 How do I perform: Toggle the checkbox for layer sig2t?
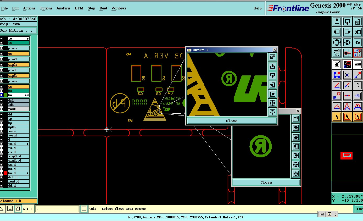click(1, 65)
